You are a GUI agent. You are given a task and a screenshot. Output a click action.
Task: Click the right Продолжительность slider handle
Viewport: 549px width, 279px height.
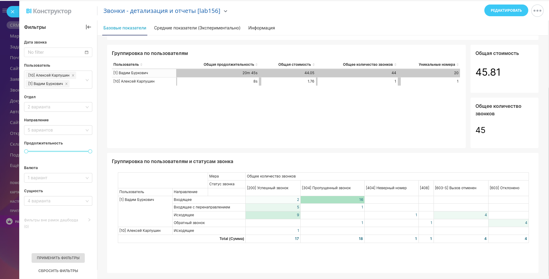point(90,151)
